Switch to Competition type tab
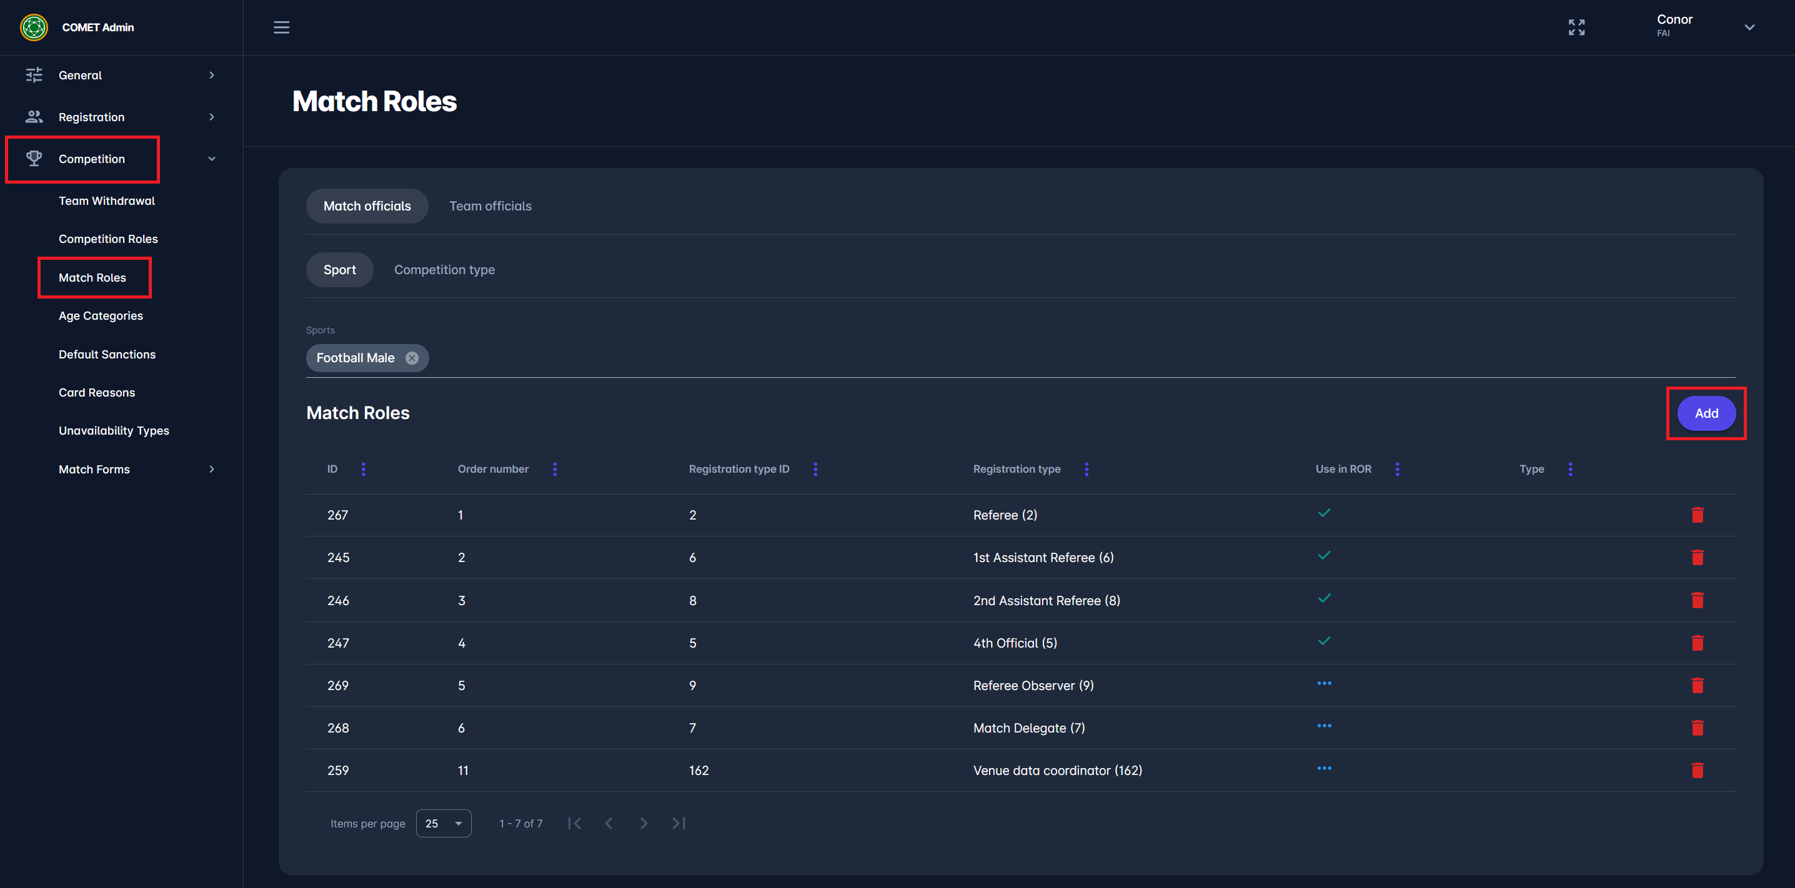The width and height of the screenshot is (1795, 888). 444,270
